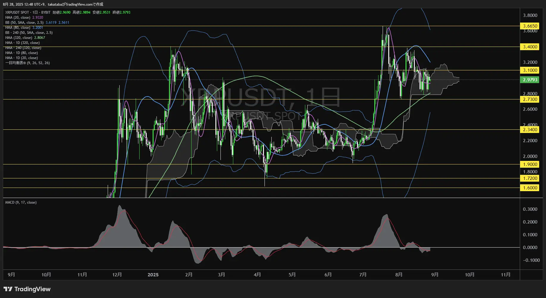Click the 2.7300 yellow price label
Viewport: 546px width, 298px height.
click(x=530, y=99)
